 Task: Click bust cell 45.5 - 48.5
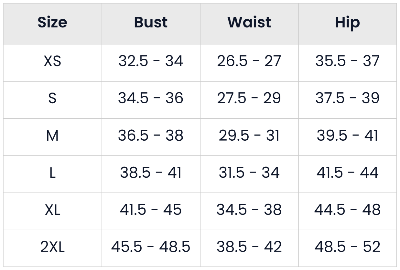(x=151, y=247)
